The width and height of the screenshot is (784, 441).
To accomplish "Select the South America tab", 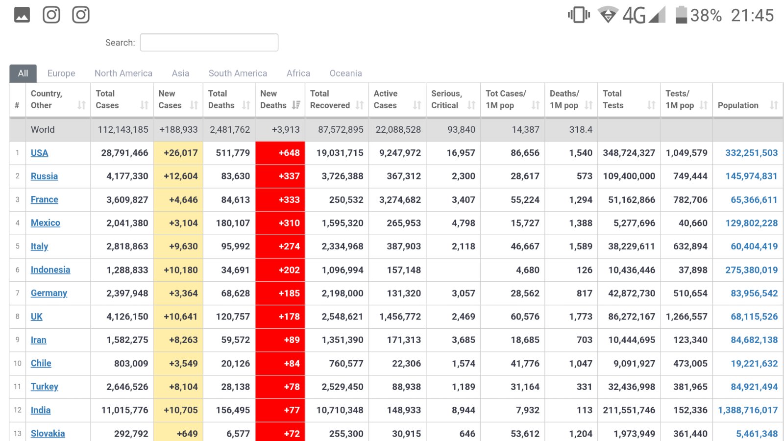I will [238, 73].
